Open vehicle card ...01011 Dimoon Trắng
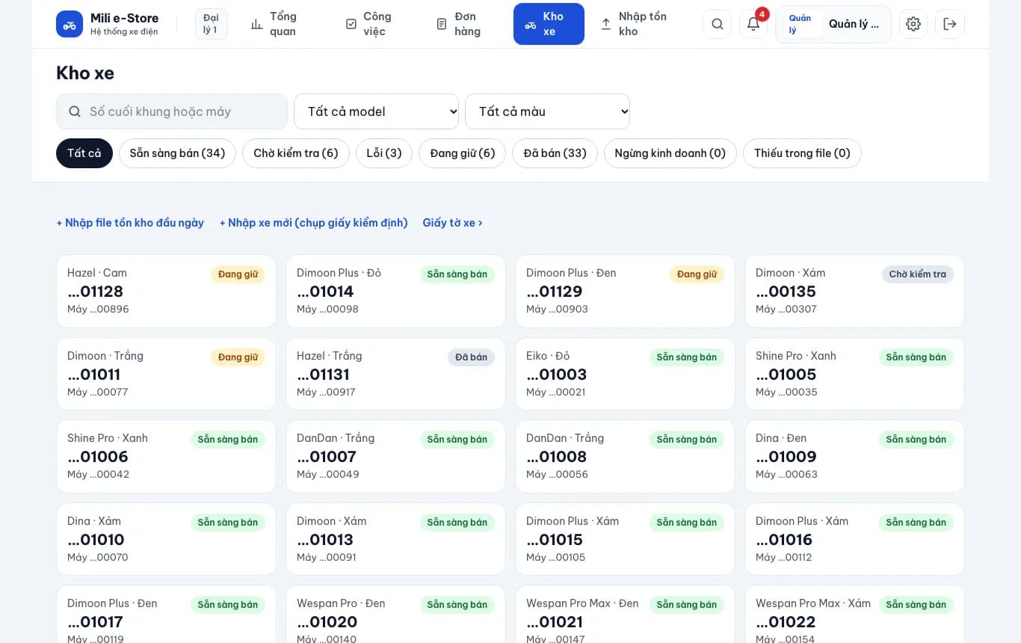This screenshot has height=643, width=1021. point(166,374)
